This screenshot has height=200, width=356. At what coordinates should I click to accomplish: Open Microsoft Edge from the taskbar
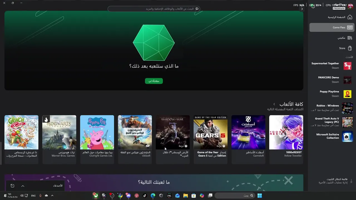coord(153,196)
